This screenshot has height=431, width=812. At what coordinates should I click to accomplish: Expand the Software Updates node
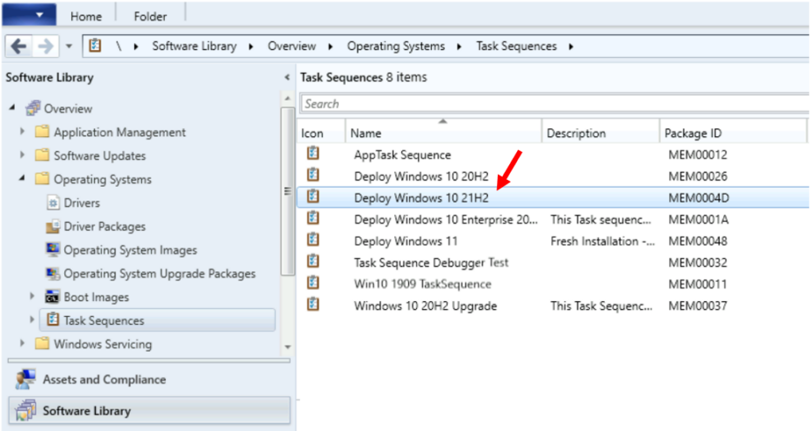pyautogui.click(x=22, y=154)
